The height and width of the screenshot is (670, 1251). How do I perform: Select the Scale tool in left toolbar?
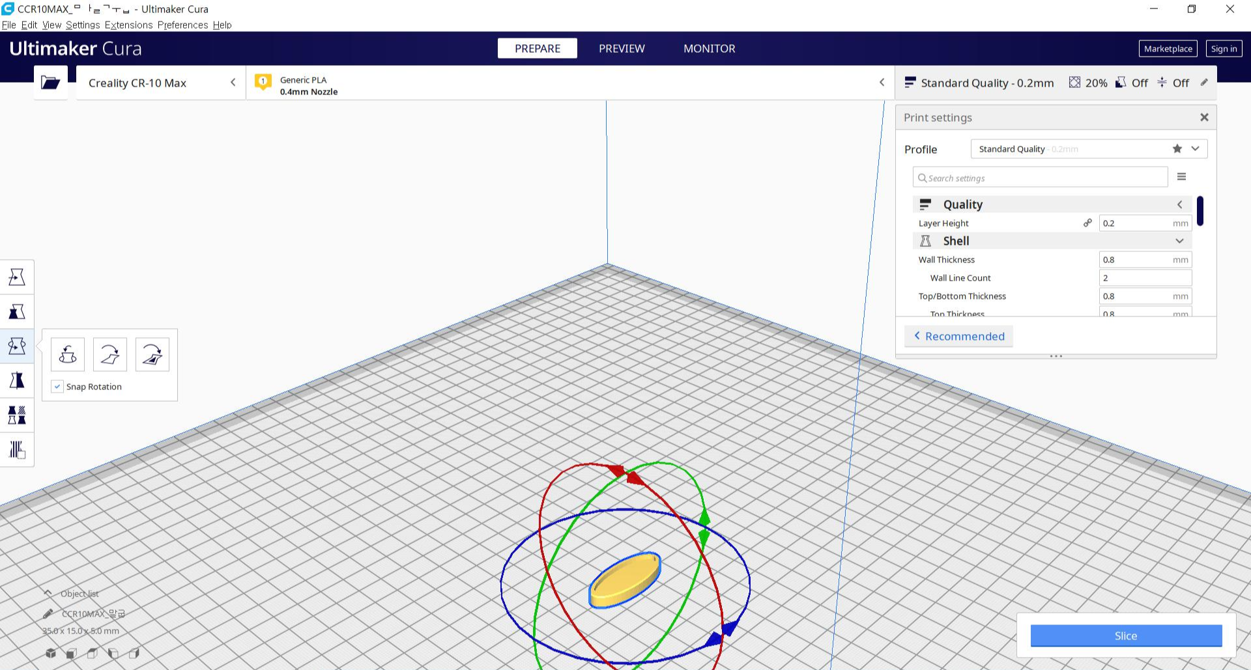click(x=17, y=312)
